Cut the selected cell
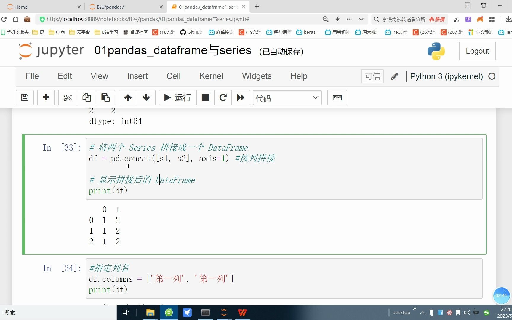This screenshot has height=320, width=512. 67,97
